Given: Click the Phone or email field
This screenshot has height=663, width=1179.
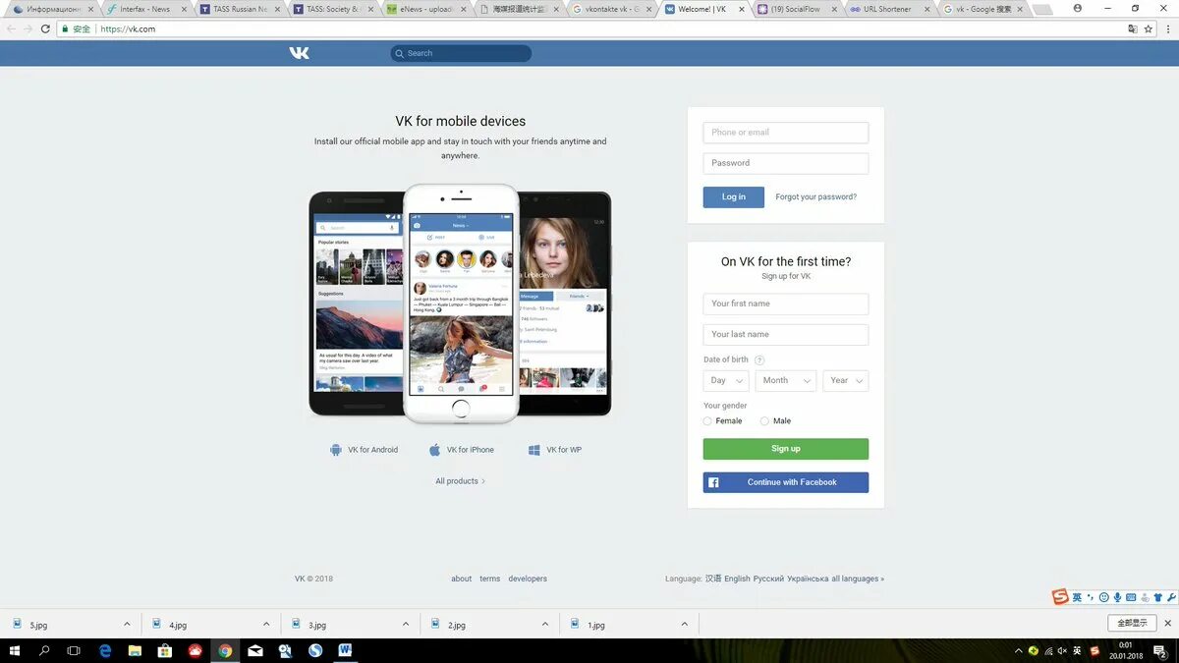Looking at the screenshot, I should coord(786,133).
